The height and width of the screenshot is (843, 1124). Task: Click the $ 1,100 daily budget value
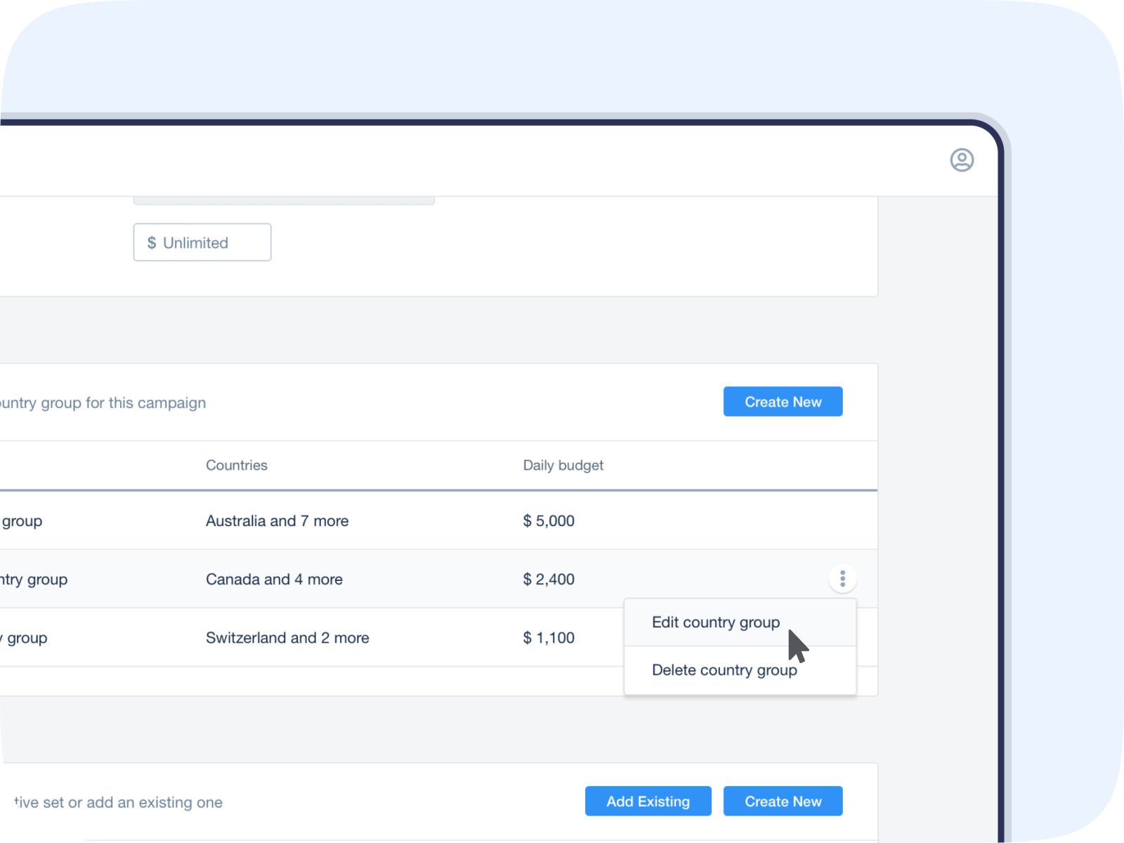tap(549, 638)
